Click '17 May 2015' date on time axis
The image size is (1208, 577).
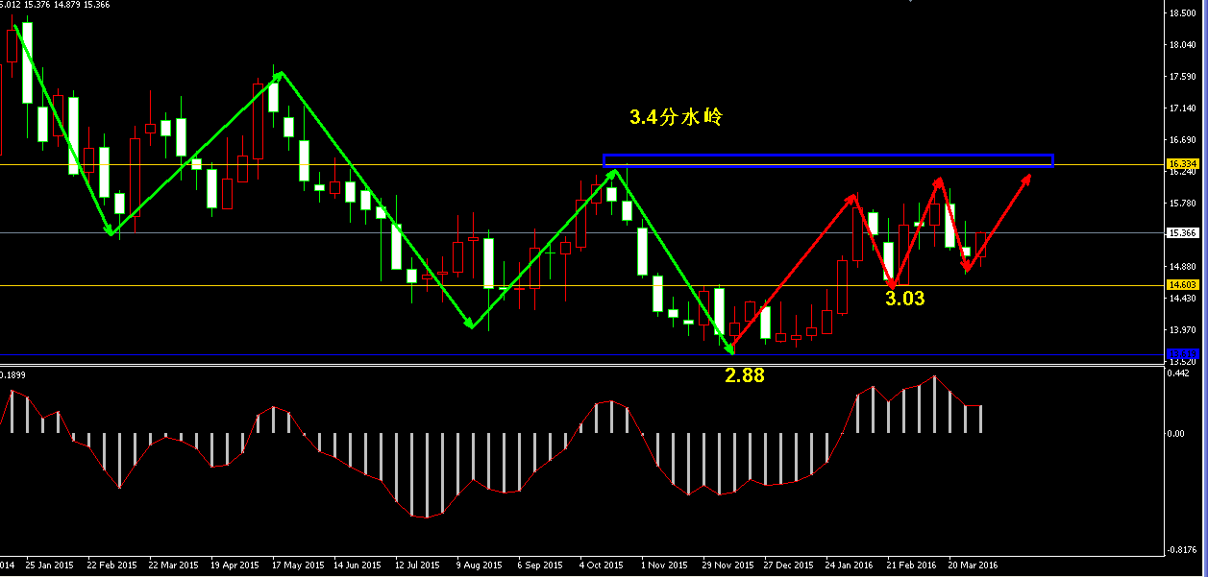tap(295, 565)
